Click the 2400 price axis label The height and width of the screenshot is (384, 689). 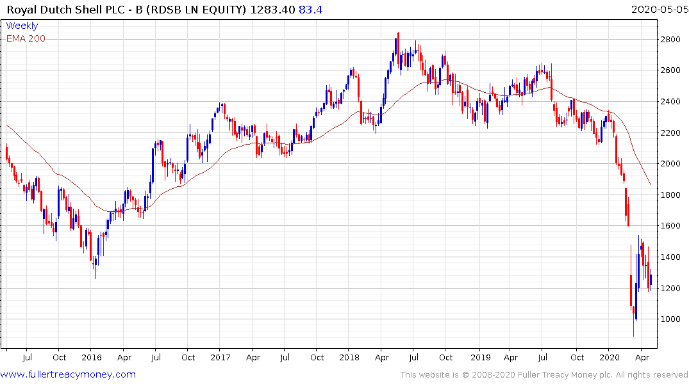tap(670, 101)
